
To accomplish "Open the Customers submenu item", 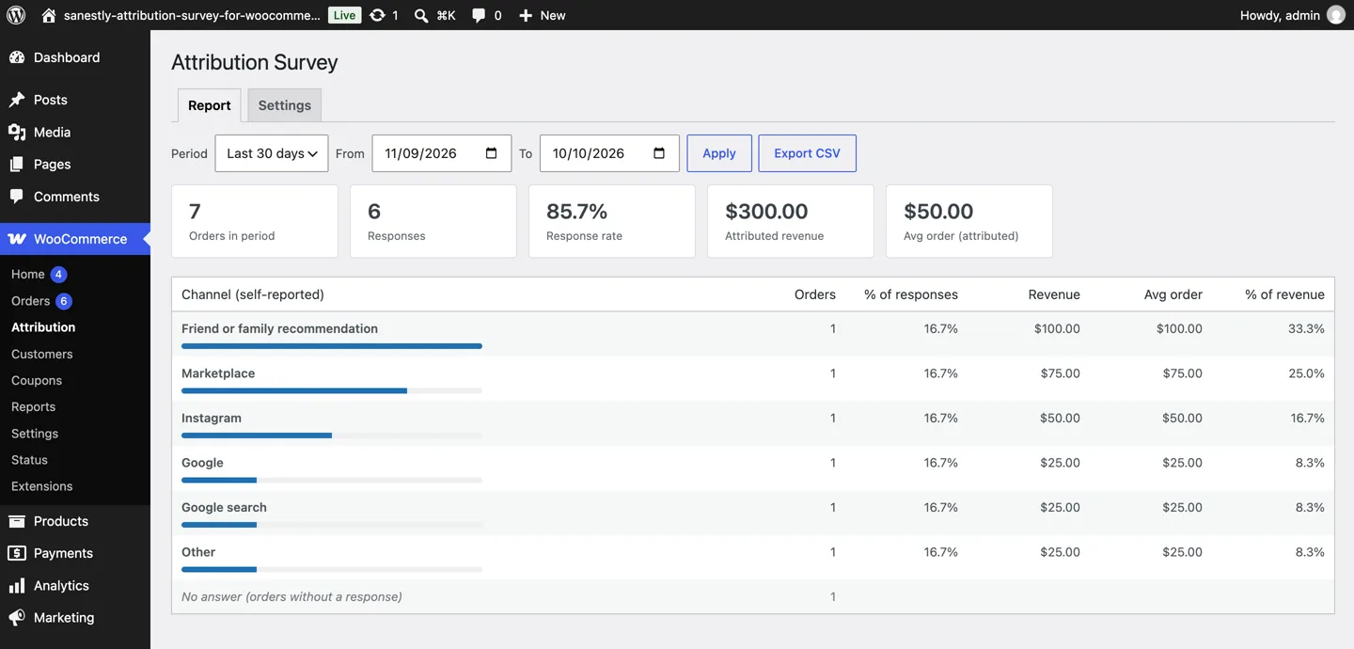I will click(x=42, y=354).
